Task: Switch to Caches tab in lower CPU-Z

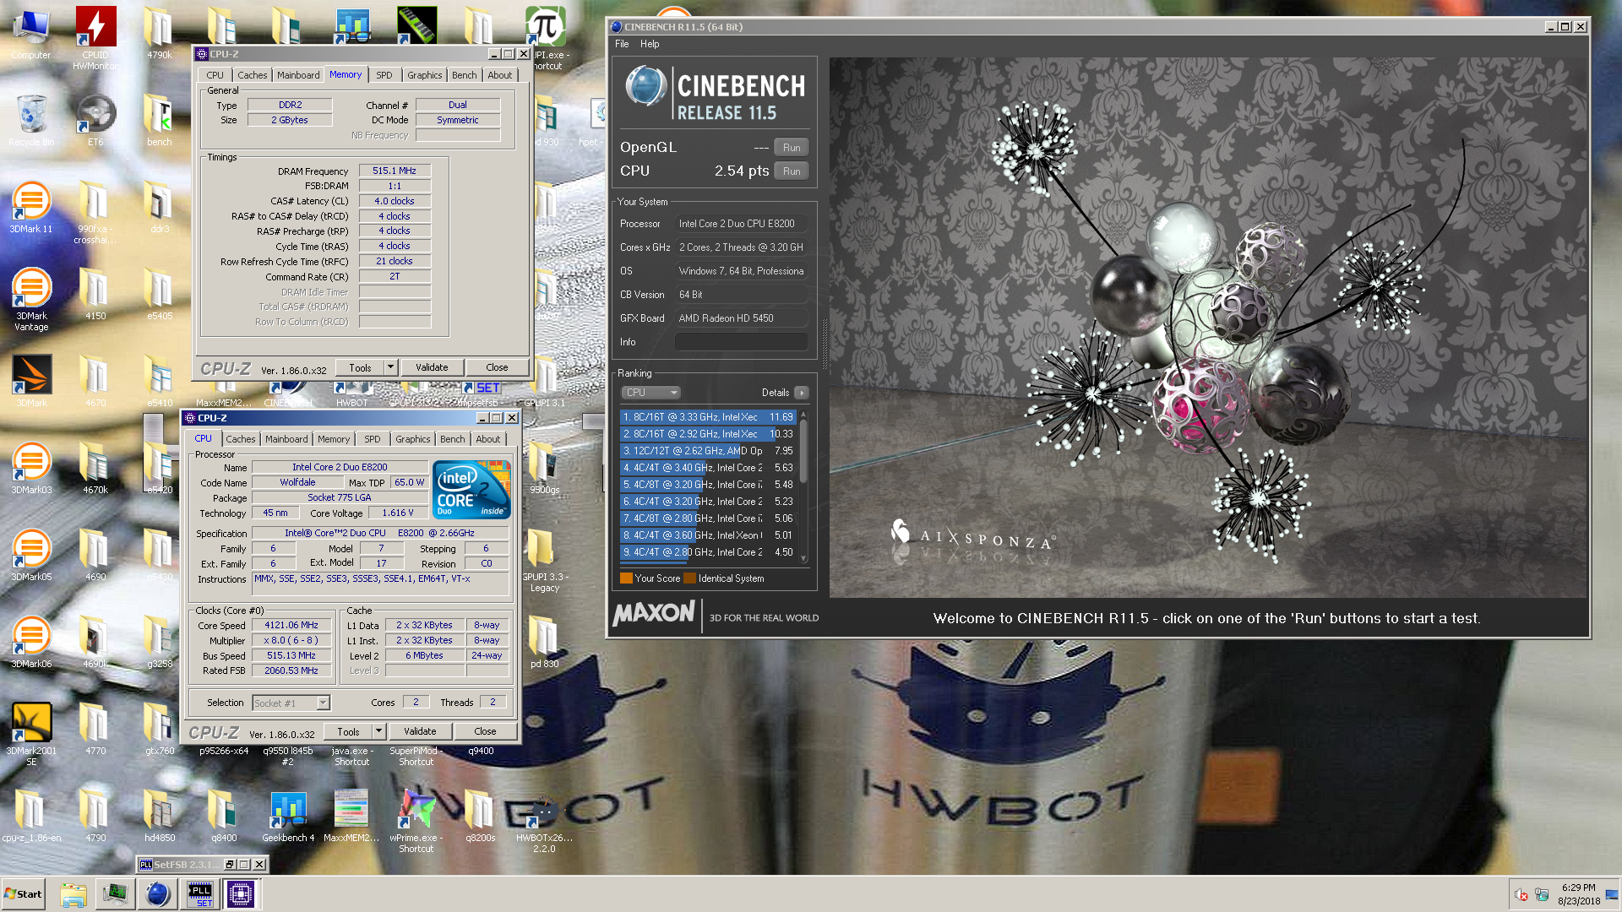Action: click(x=240, y=439)
